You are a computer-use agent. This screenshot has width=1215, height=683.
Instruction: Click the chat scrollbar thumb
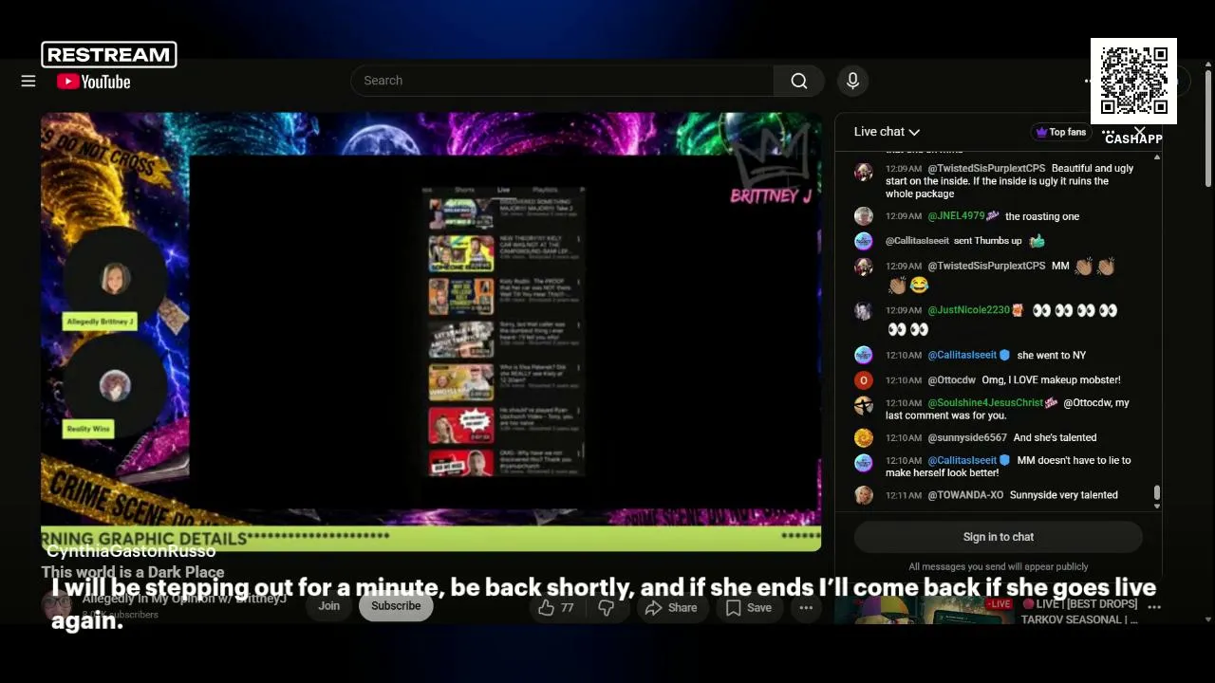pyautogui.click(x=1156, y=492)
